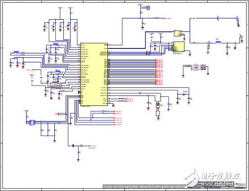This screenshot has width=249, height=191.
Task: Select the red port label beside the diode
Action: pos(93,146)
